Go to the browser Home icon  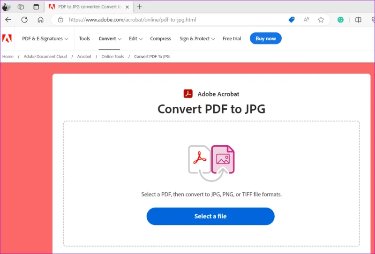[x=41, y=20]
